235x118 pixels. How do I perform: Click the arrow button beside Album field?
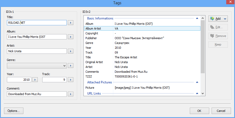(x=70, y=37)
